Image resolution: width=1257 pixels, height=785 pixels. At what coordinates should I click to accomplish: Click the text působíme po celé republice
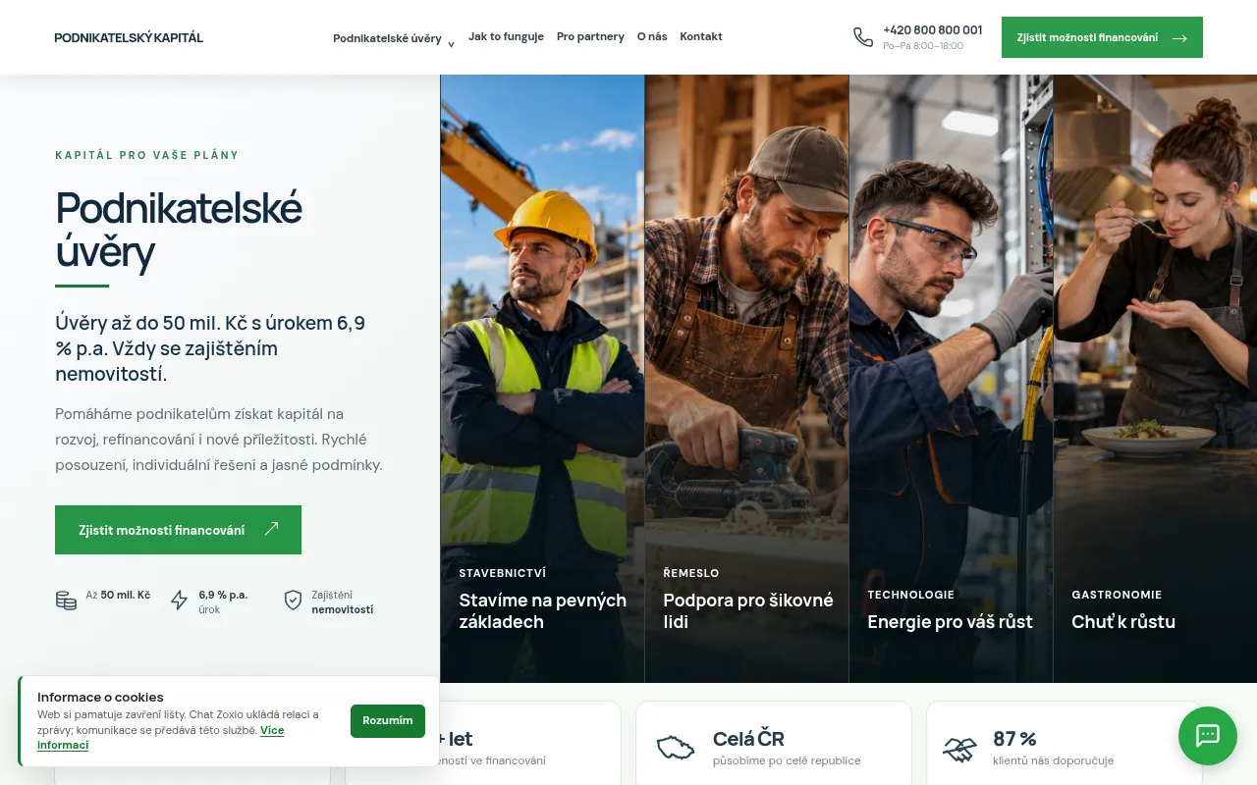[787, 760]
